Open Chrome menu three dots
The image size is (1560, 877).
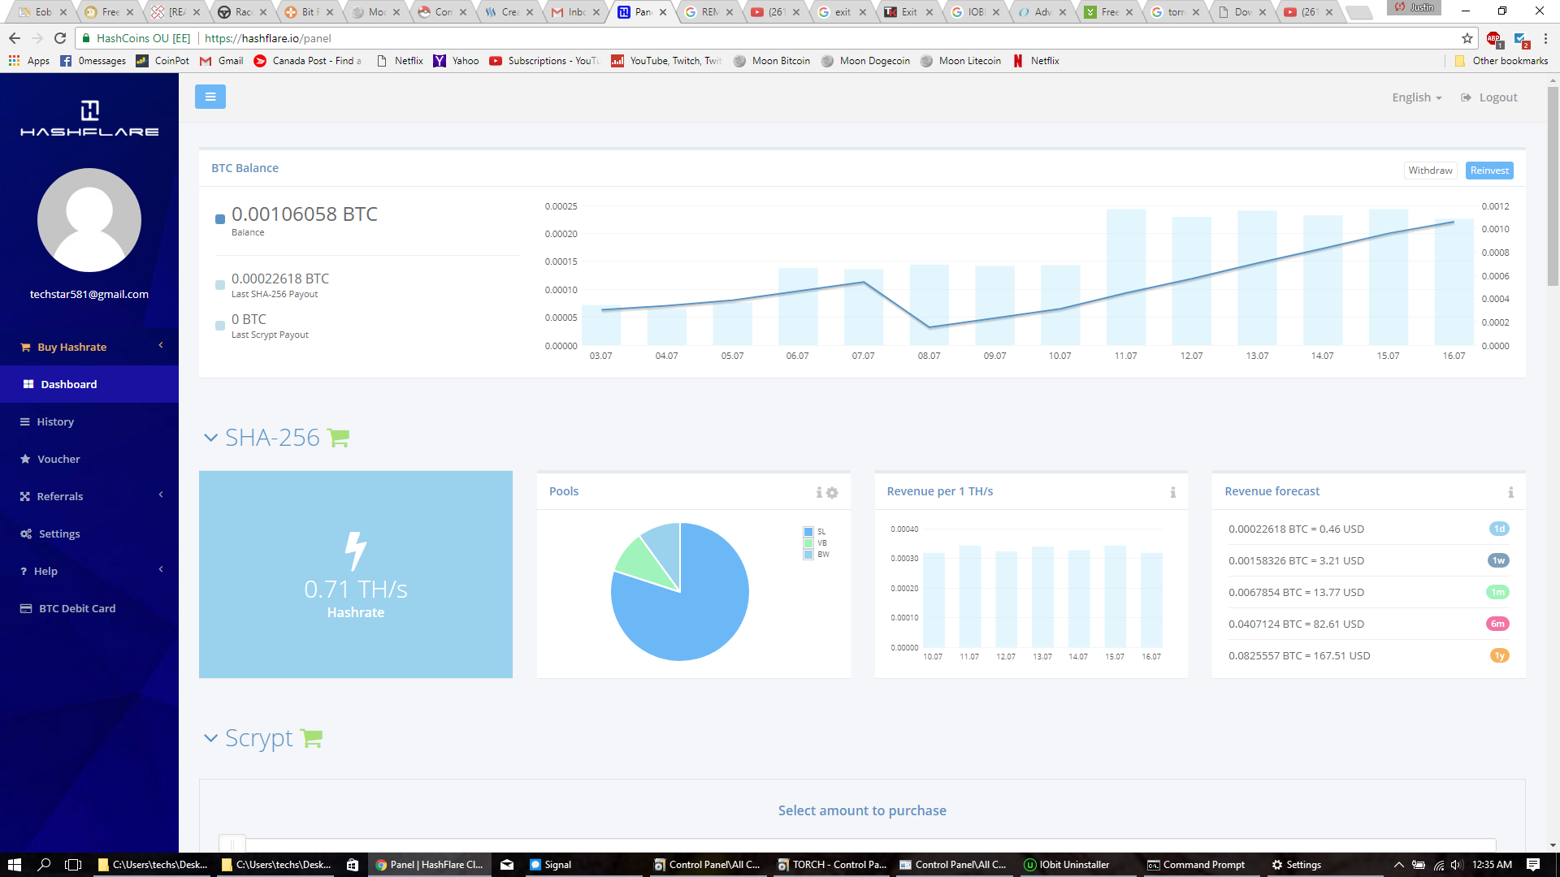coord(1545,38)
